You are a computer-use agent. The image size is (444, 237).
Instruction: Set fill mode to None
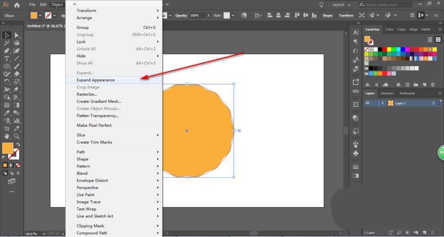point(18,165)
